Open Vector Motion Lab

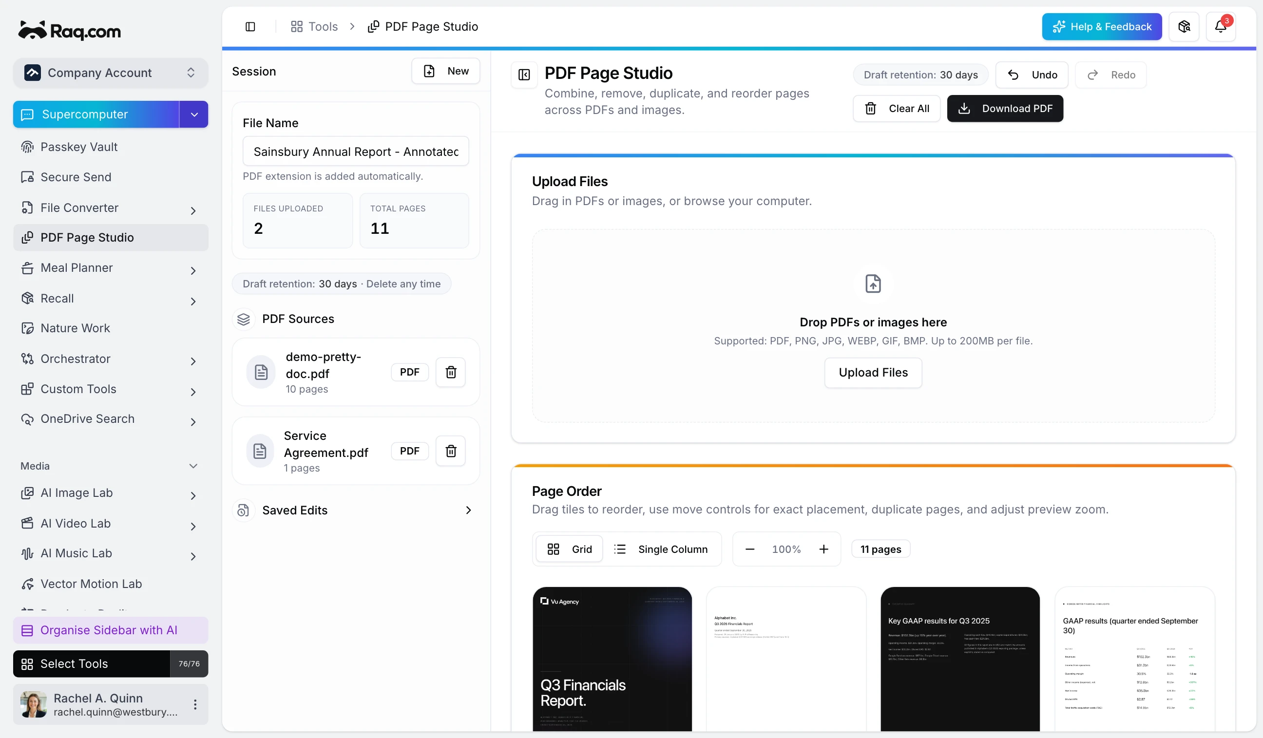point(110,584)
